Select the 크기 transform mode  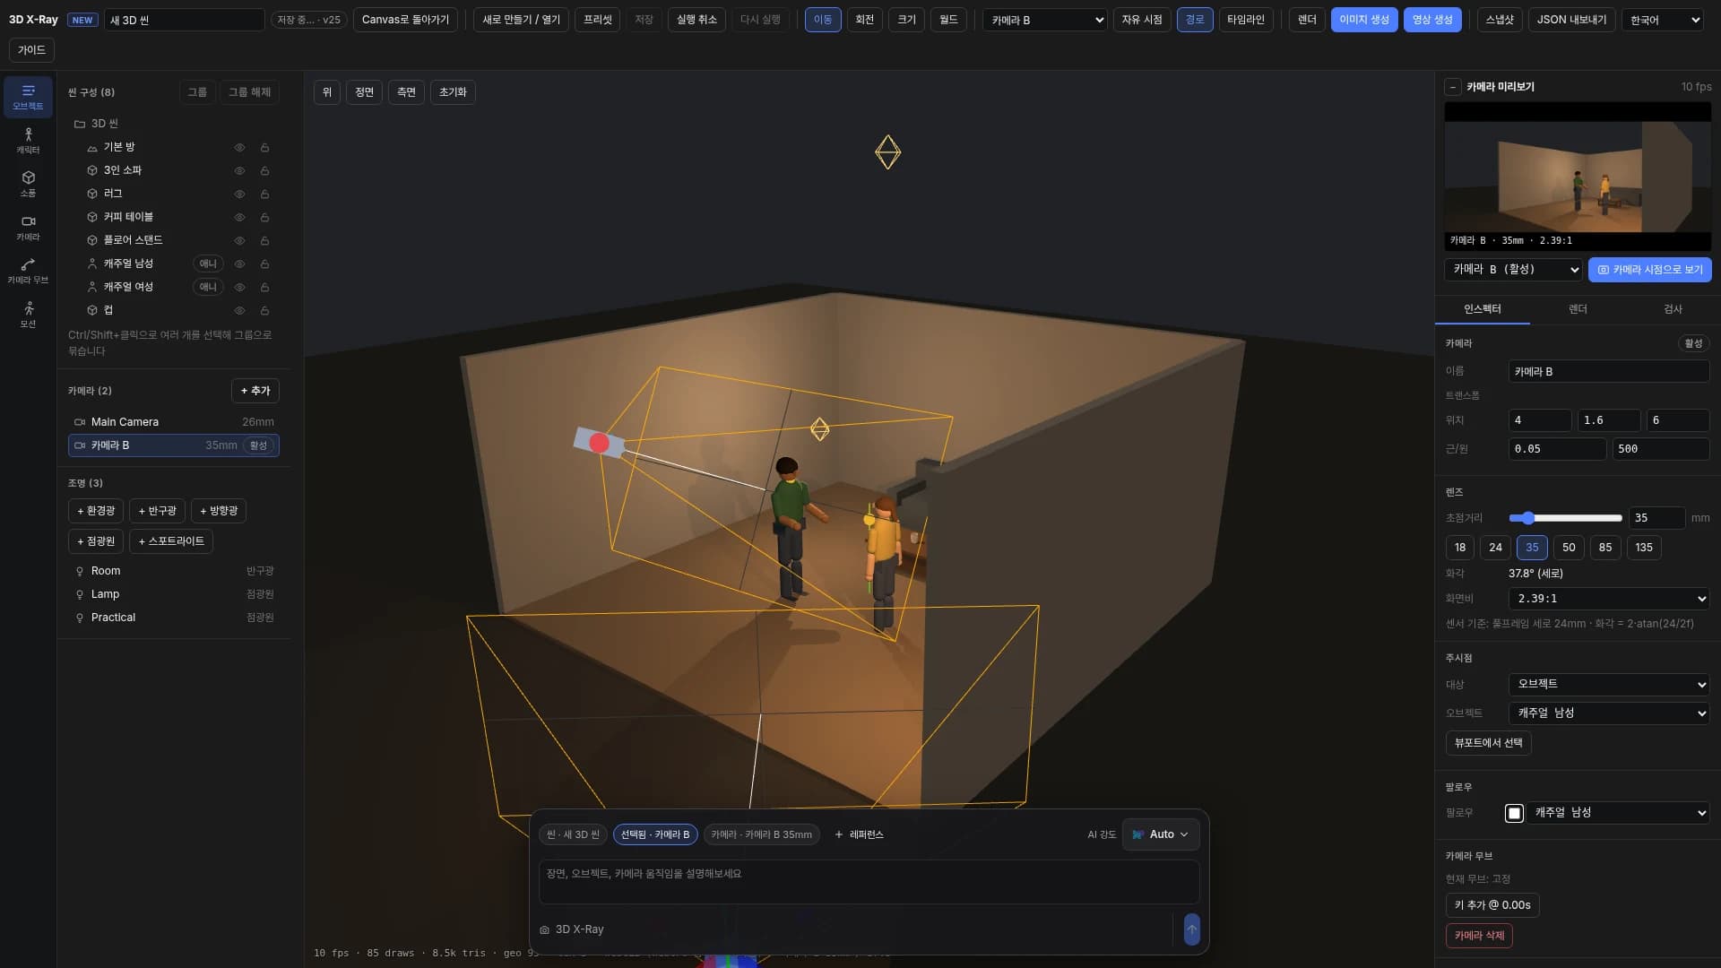tap(906, 20)
